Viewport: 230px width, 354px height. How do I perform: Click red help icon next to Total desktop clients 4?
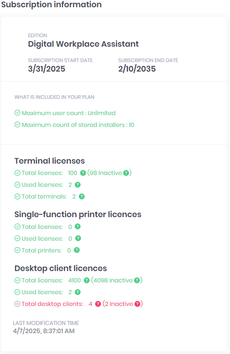pyautogui.click(x=98, y=304)
